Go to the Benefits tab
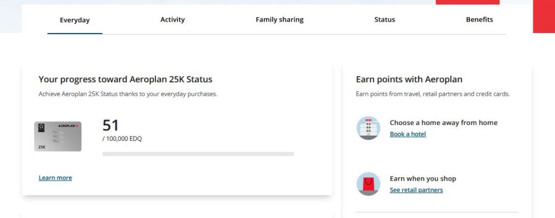Image resolution: width=555 pixels, height=218 pixels. pos(479,20)
